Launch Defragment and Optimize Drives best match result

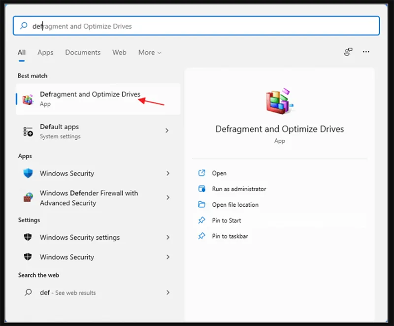point(98,99)
